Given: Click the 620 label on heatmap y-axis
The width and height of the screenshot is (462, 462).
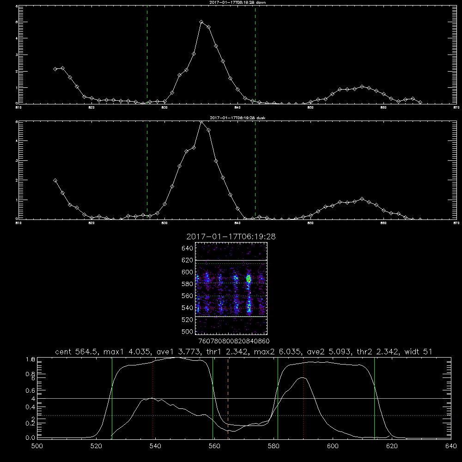Looking at the screenshot, I should (188, 260).
